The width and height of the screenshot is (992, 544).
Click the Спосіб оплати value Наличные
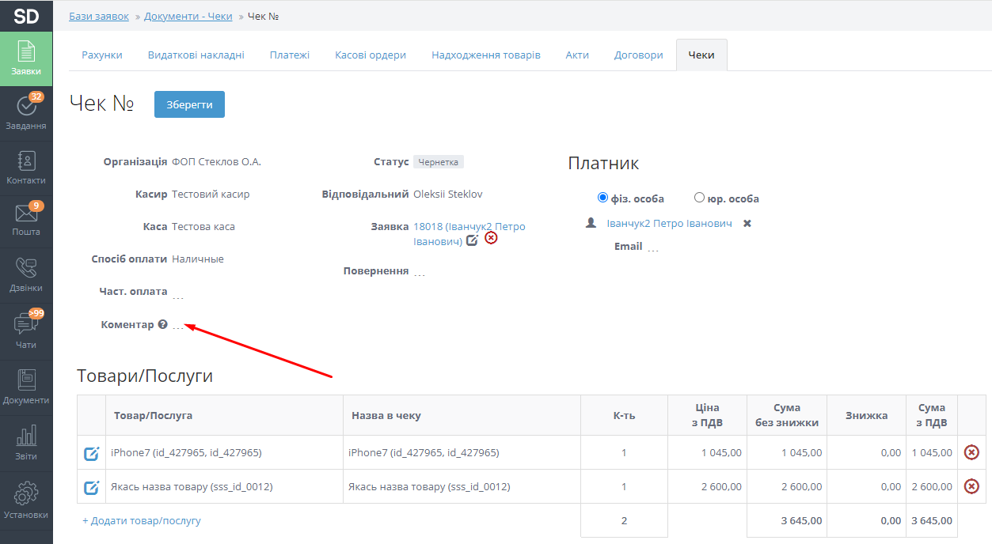(198, 259)
